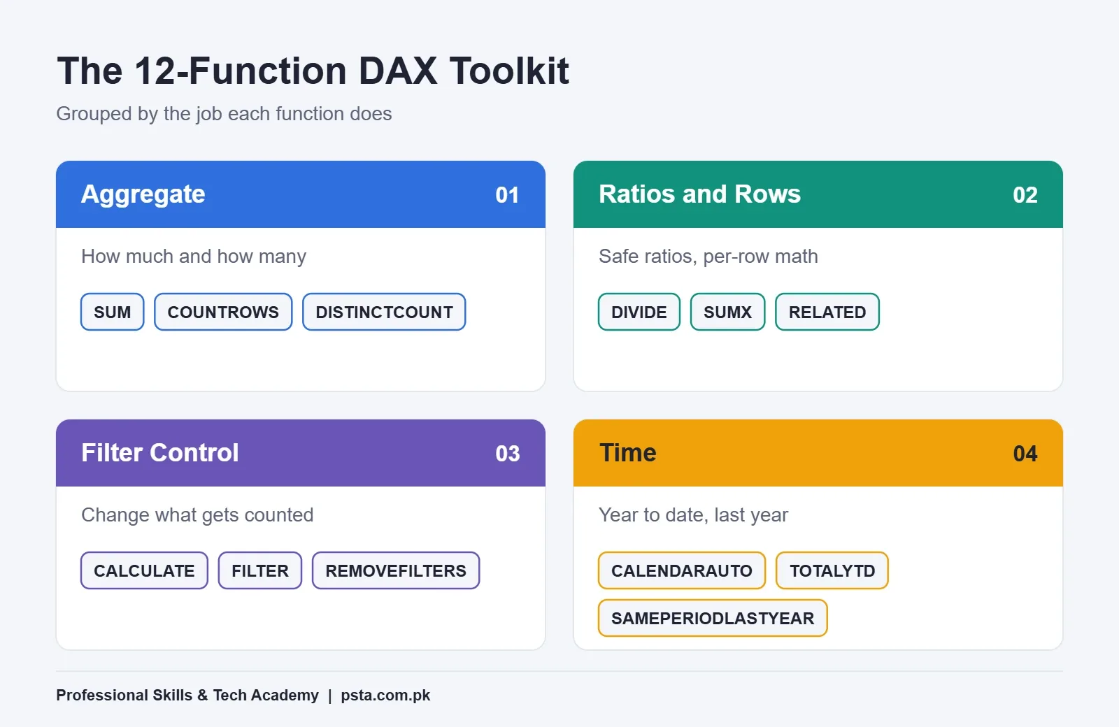Click the Aggregate card heading

(x=143, y=194)
